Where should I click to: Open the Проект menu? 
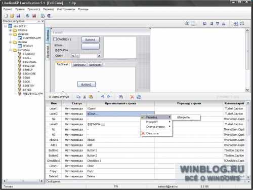click(x=8, y=9)
